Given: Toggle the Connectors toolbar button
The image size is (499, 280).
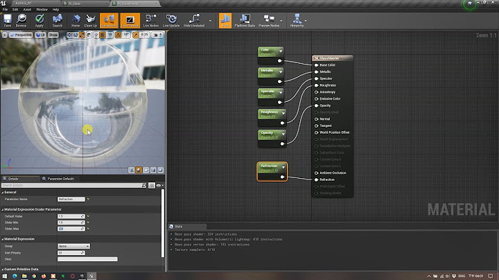Looking at the screenshot, I should click(x=109, y=21).
